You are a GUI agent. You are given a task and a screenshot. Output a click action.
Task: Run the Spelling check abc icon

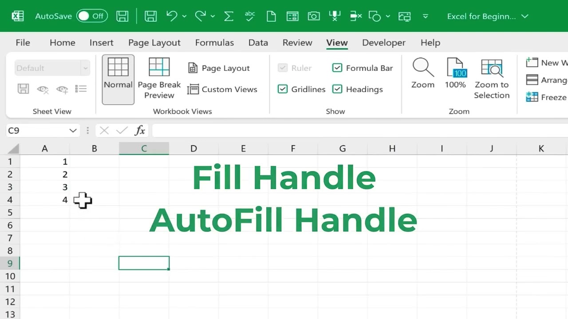(250, 16)
